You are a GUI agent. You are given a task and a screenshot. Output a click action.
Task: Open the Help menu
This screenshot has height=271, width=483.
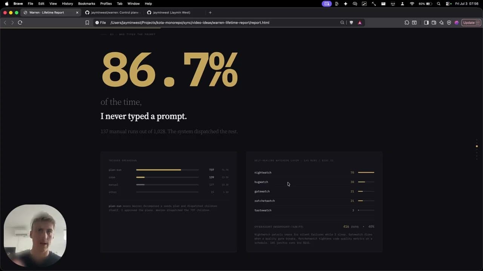tap(148, 3)
